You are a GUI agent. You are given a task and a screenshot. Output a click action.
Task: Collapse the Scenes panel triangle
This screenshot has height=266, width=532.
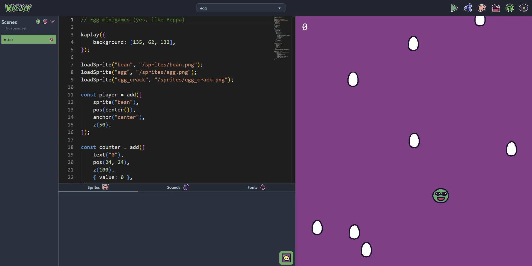(x=53, y=22)
